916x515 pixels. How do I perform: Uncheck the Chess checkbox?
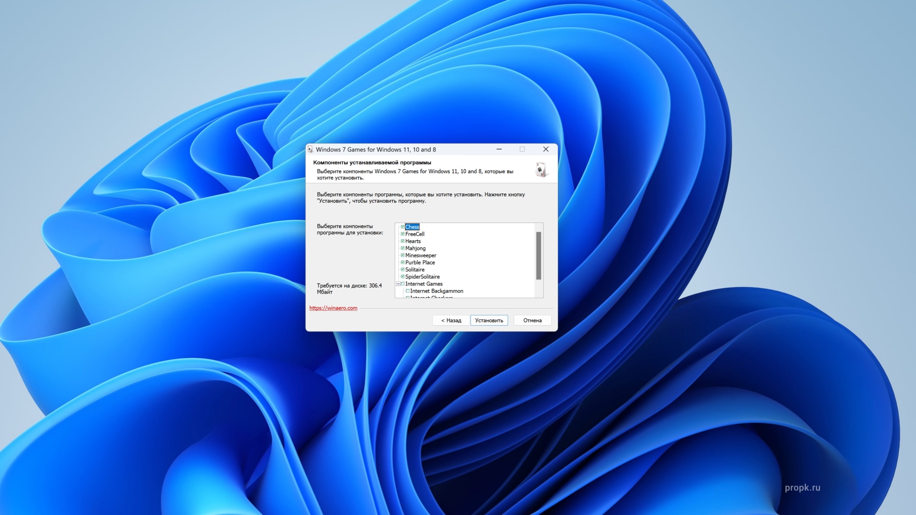402,227
